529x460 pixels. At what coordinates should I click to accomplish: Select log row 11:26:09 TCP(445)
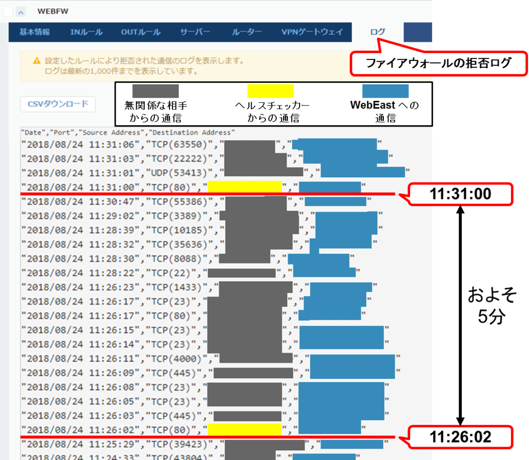tap(211, 373)
